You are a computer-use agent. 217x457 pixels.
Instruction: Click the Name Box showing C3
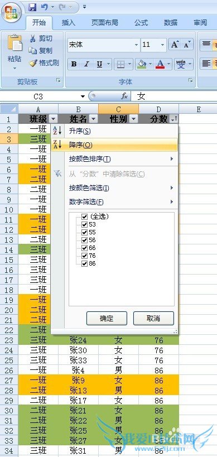click(40, 97)
